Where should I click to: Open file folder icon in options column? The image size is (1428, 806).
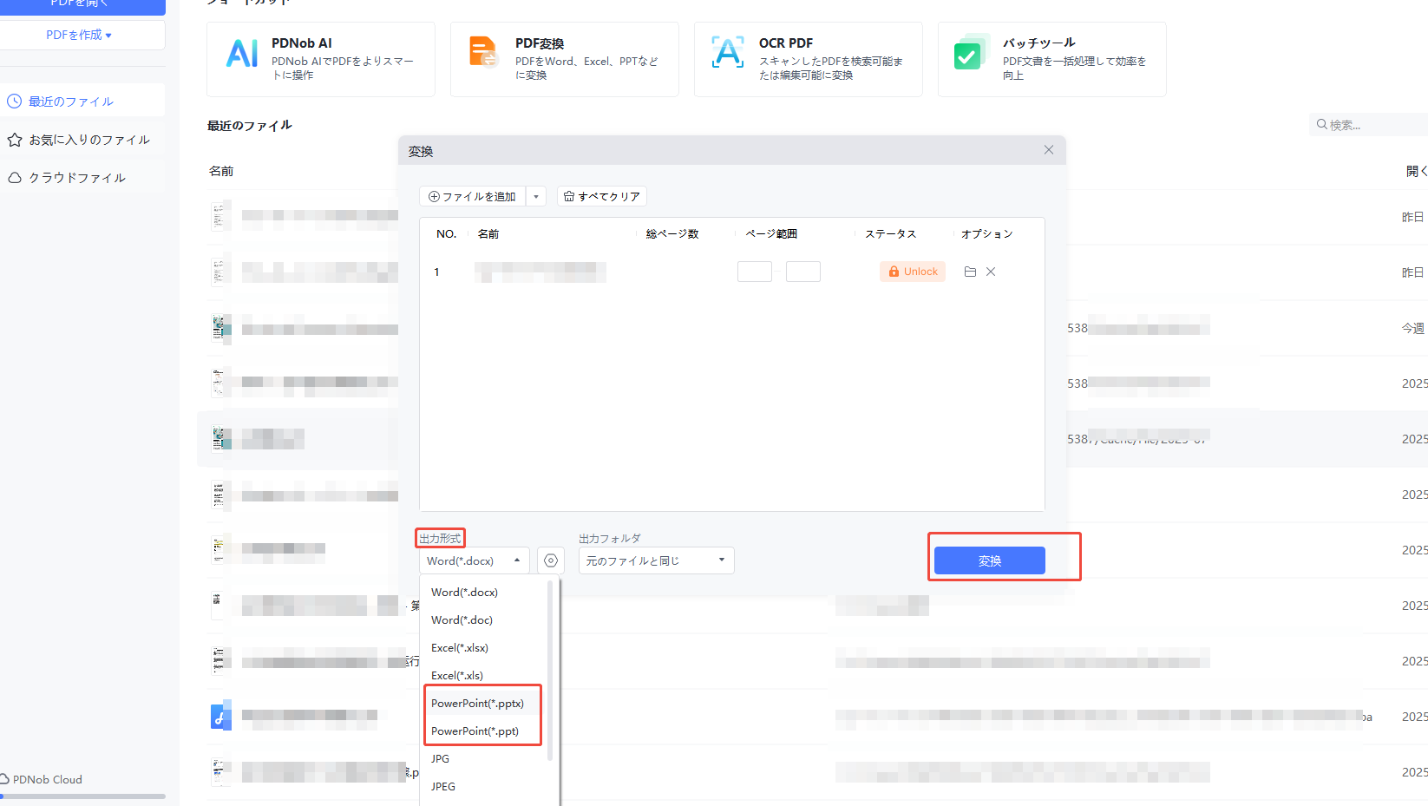coord(970,272)
